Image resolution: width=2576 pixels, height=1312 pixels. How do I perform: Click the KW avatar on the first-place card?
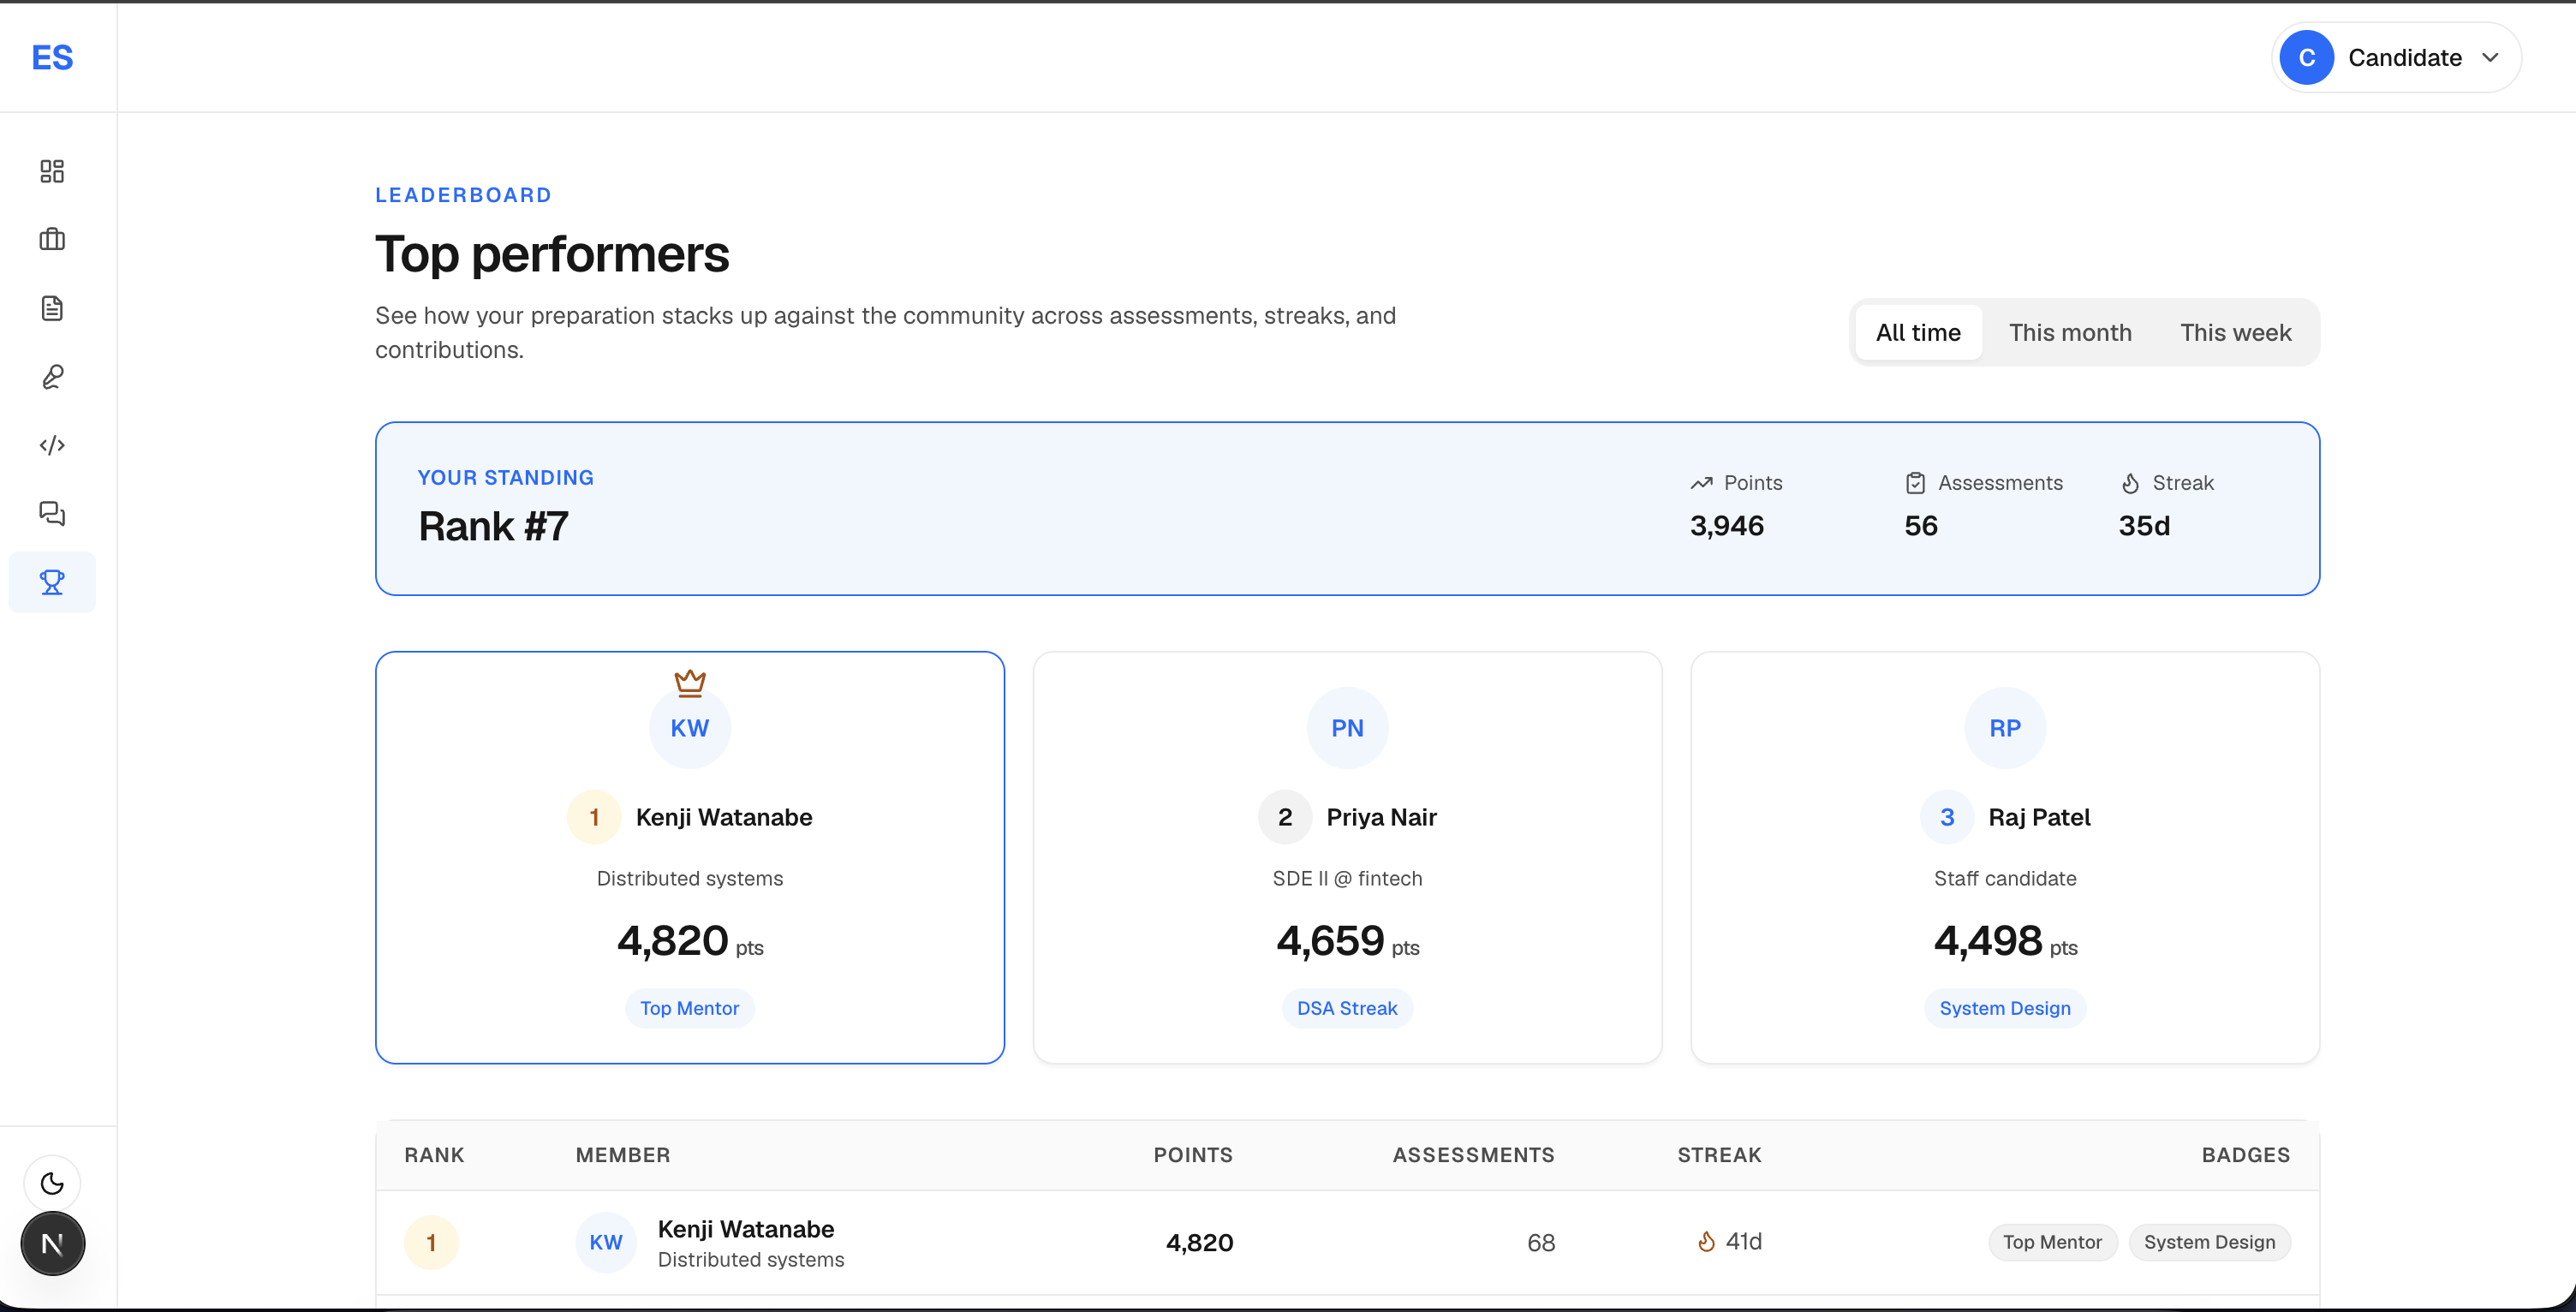click(690, 728)
